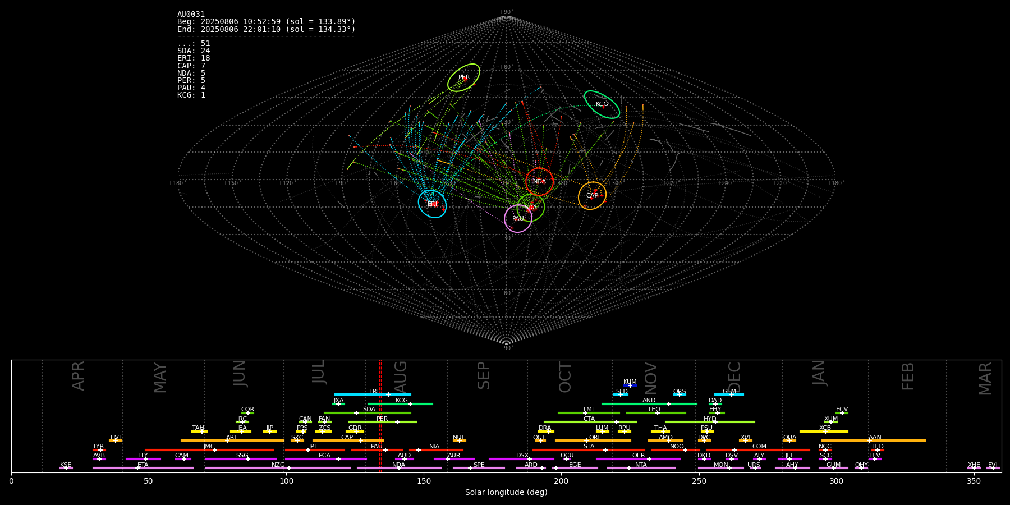Click the JUL month label in timeline
This screenshot has width=1010, height=505.
click(319, 372)
